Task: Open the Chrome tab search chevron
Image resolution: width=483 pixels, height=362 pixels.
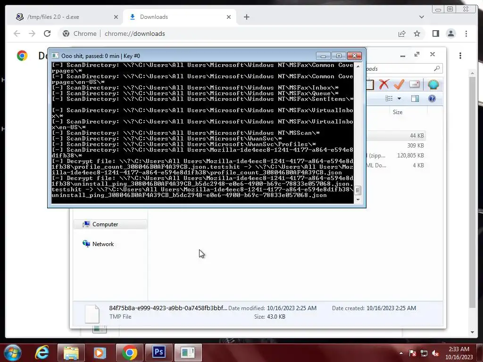Action: pyautogui.click(x=421, y=17)
